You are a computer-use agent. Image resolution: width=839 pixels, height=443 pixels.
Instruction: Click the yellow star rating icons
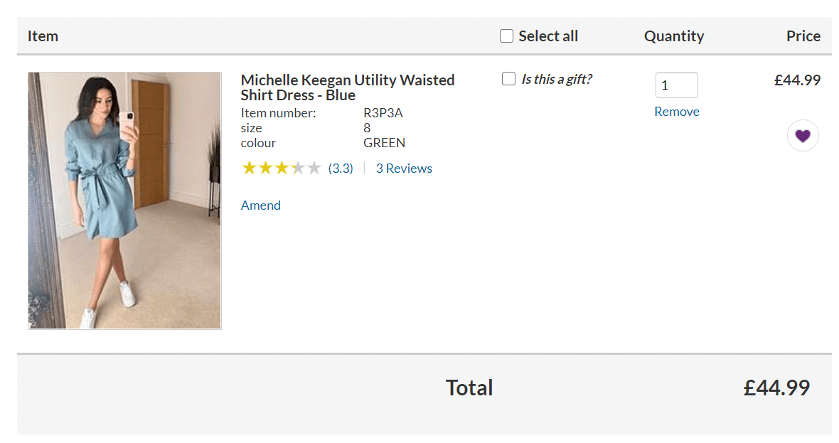[x=282, y=169]
